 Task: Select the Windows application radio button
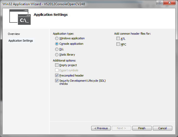pos(57,39)
